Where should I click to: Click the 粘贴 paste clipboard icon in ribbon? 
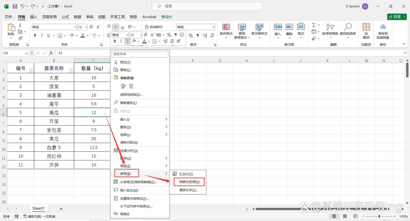click(11, 27)
